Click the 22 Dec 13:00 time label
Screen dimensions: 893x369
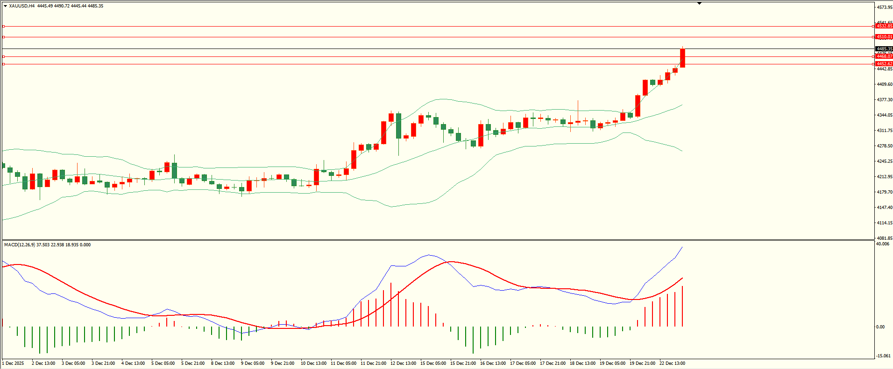[672, 363]
